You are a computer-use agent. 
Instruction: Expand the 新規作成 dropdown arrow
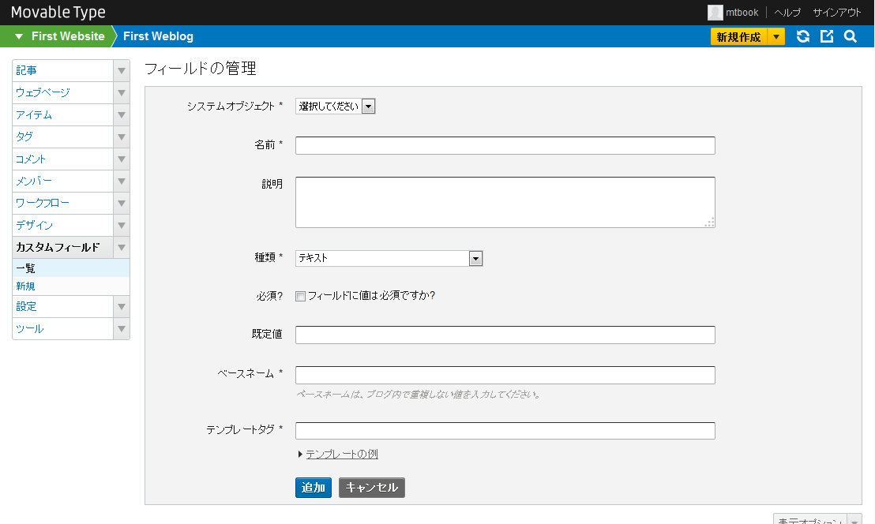[x=776, y=37]
